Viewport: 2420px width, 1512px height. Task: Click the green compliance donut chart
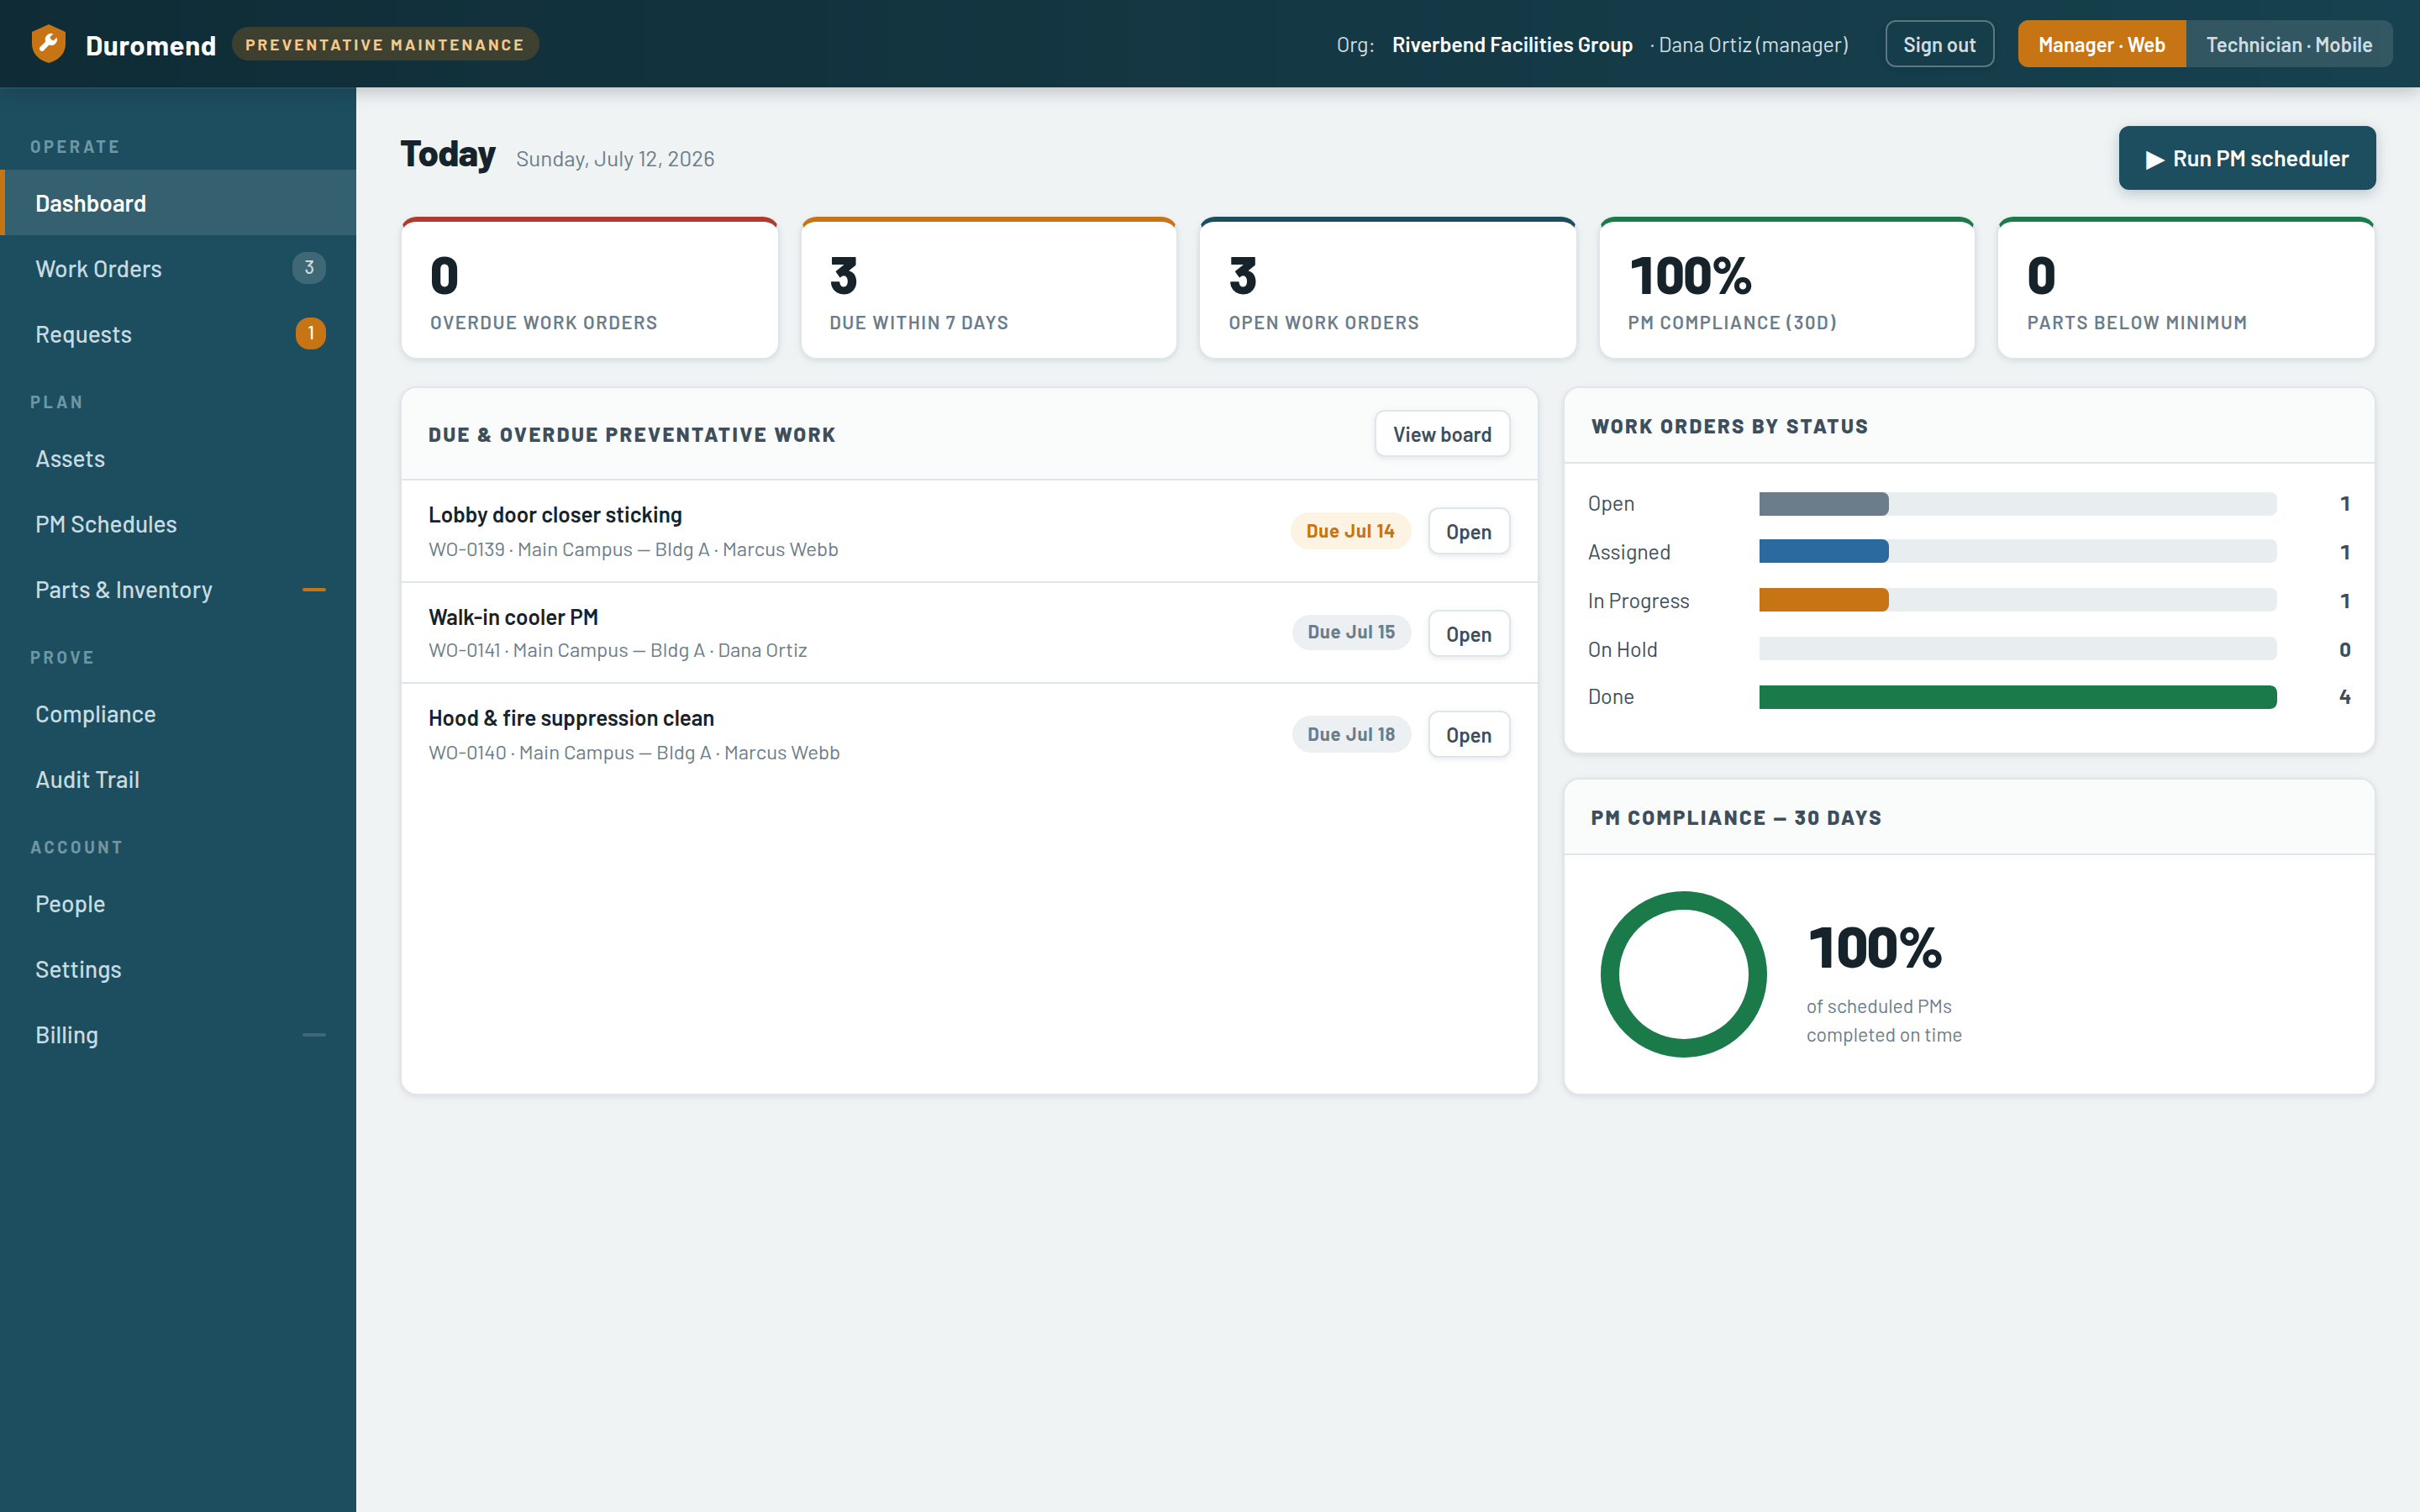click(1683, 974)
